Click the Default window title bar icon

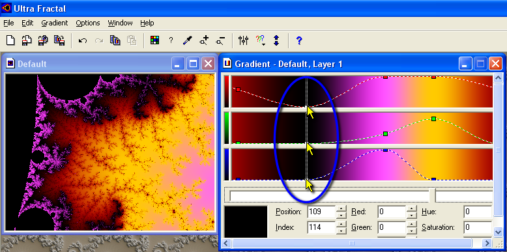pyautogui.click(x=11, y=64)
